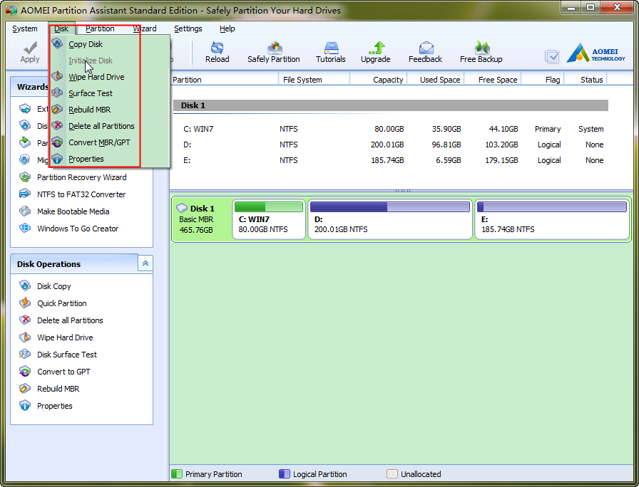
Task: Collapse the Disk Operations panel
Action: point(145,263)
